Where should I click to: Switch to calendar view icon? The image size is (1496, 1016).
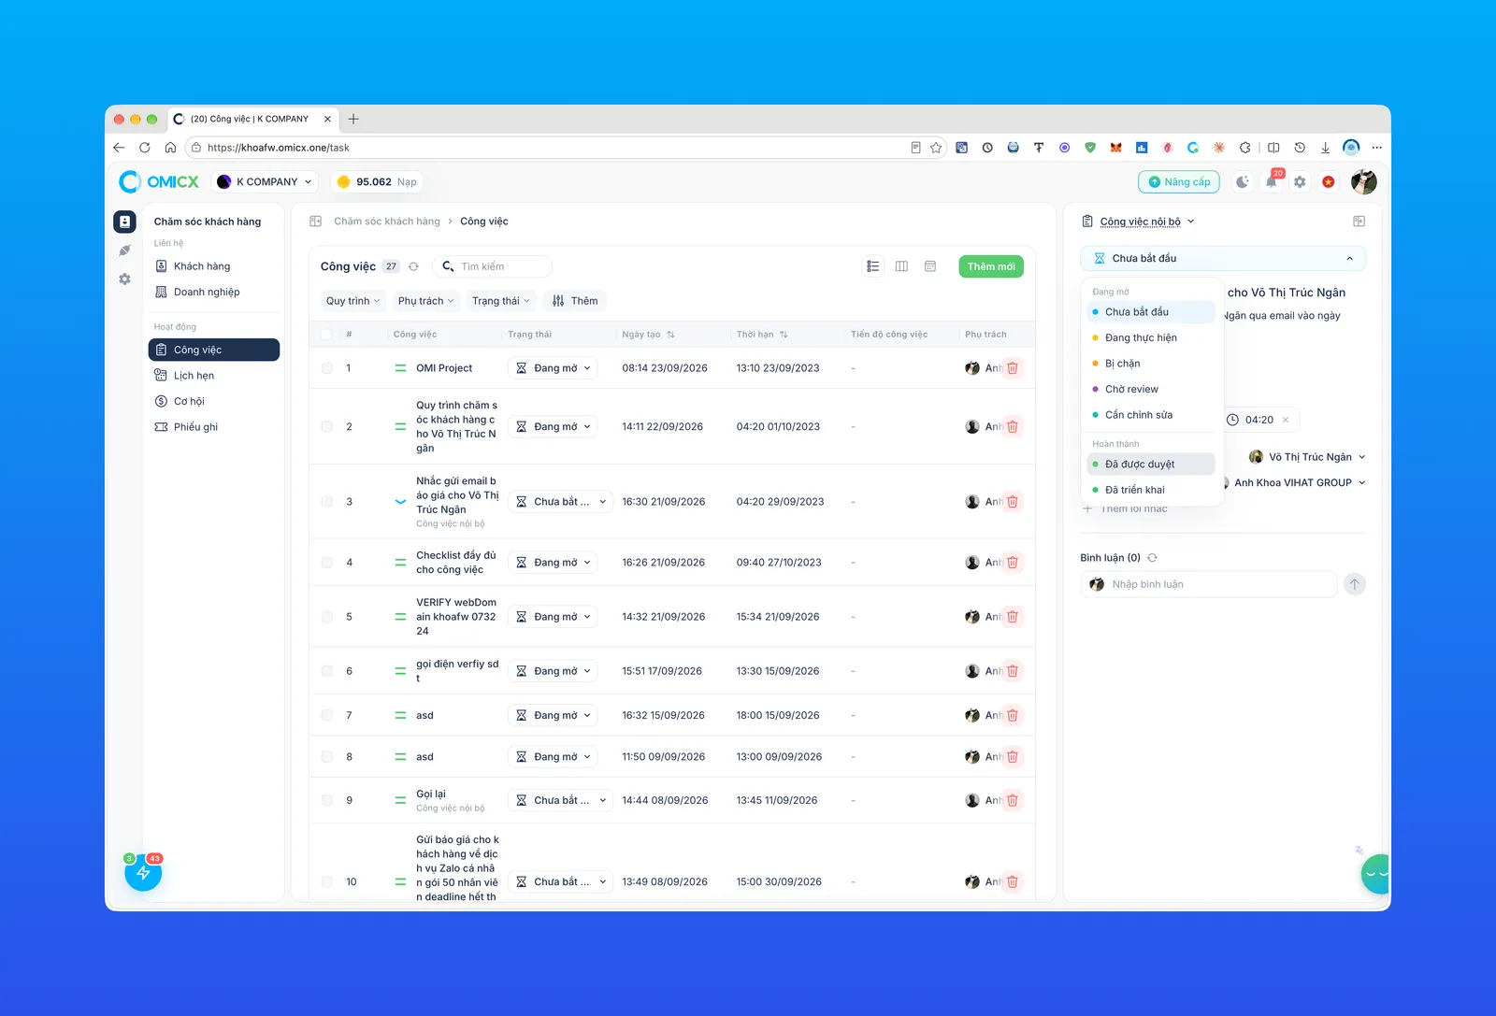coord(930,266)
